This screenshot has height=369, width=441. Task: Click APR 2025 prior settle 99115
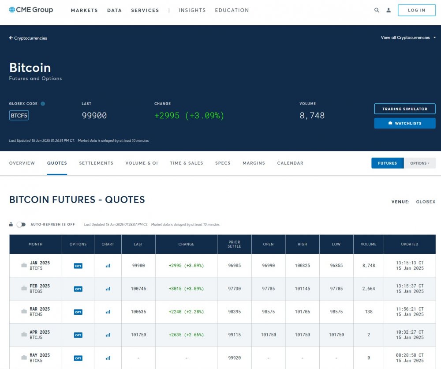tap(234, 335)
